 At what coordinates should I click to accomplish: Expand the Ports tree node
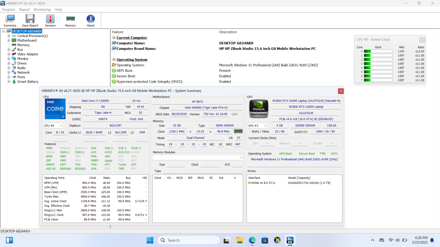[9, 77]
